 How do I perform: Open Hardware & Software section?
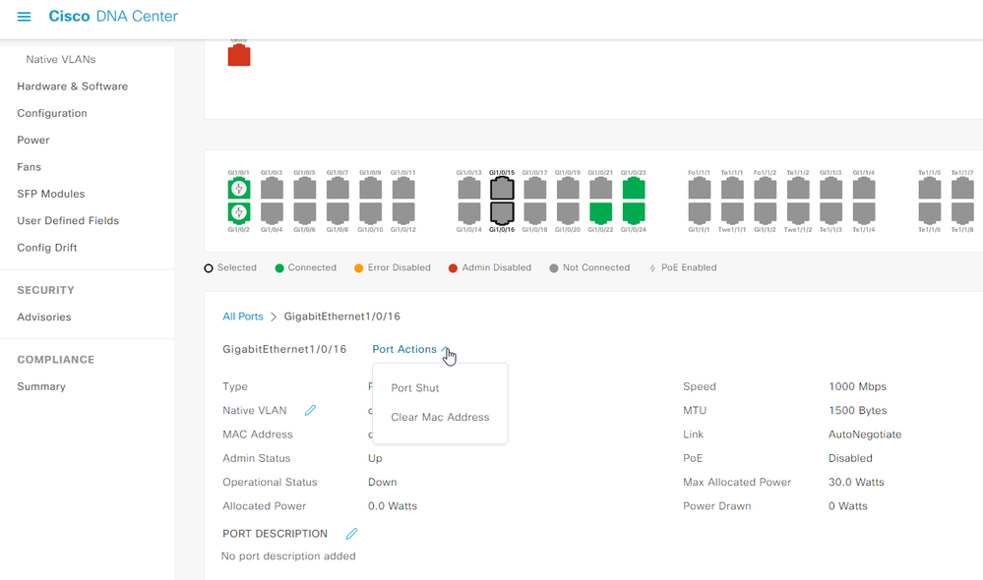72,87
